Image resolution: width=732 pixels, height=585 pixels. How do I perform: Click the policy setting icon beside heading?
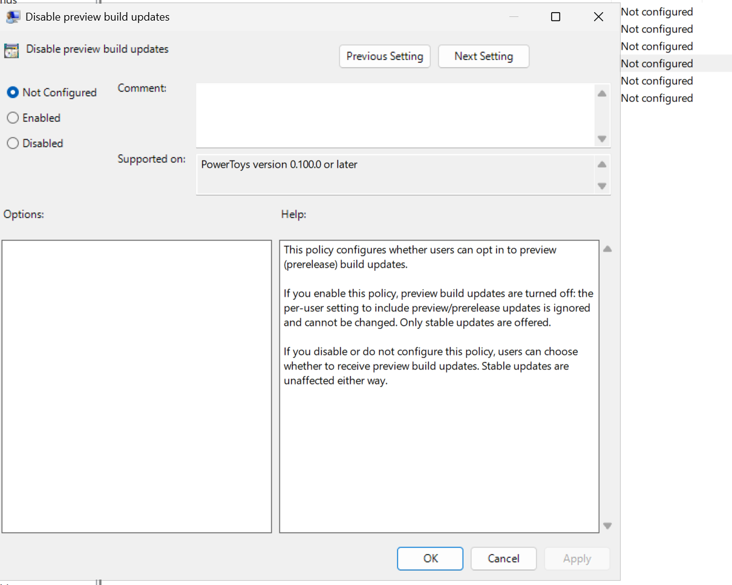click(11, 50)
